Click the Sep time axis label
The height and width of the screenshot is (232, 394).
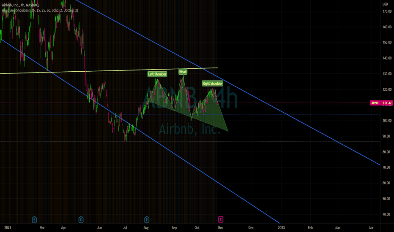coord(174,228)
